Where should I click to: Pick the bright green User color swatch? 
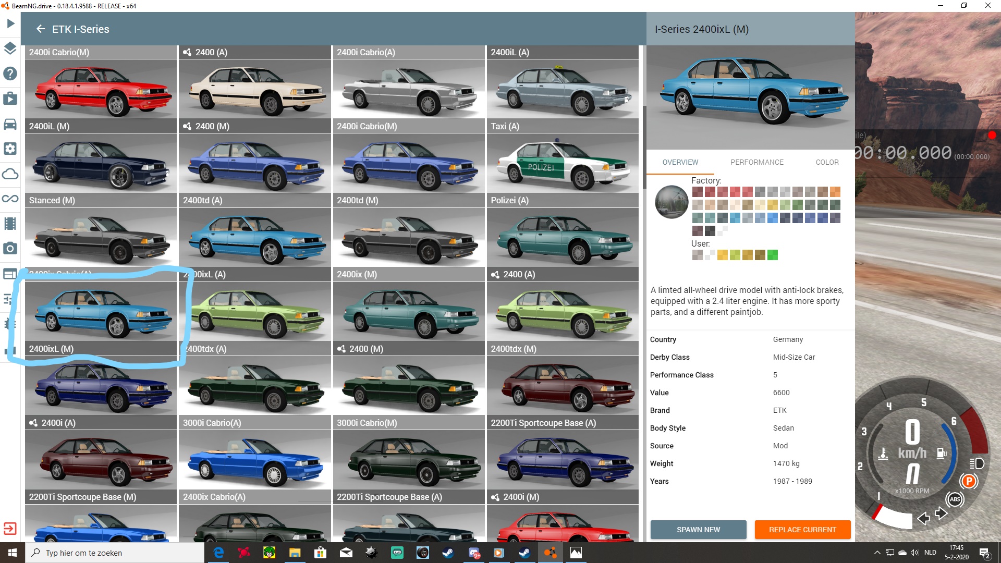pyautogui.click(x=773, y=255)
